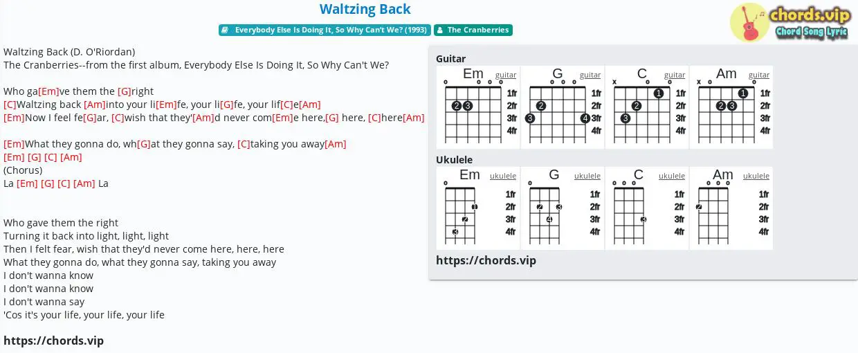
Task: Click the album book icon on the tag
Action: coord(226,30)
